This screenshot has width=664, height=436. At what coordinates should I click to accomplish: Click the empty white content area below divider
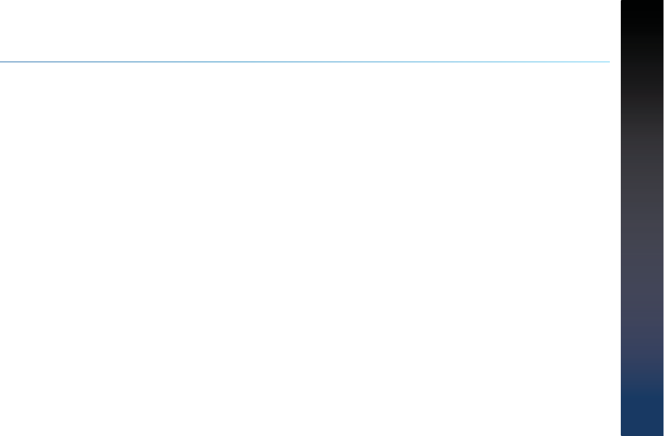(305, 249)
